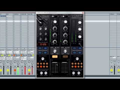Image resolution: width=120 pixels, height=90 pixels.
Task: Open Audio From dropdown on track 7
Action: [31, 51]
